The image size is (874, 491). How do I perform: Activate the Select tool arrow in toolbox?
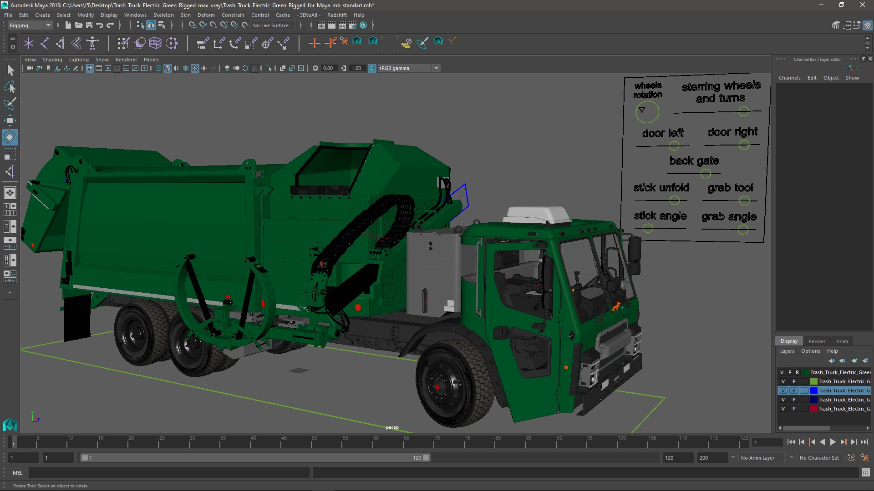coord(10,70)
